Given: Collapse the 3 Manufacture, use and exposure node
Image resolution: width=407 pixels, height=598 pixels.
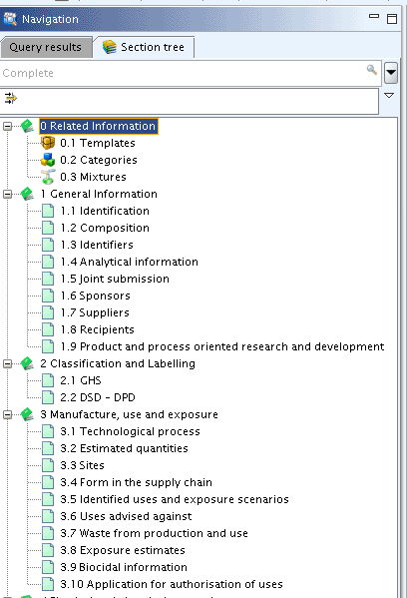Looking at the screenshot, I should click(7, 414).
